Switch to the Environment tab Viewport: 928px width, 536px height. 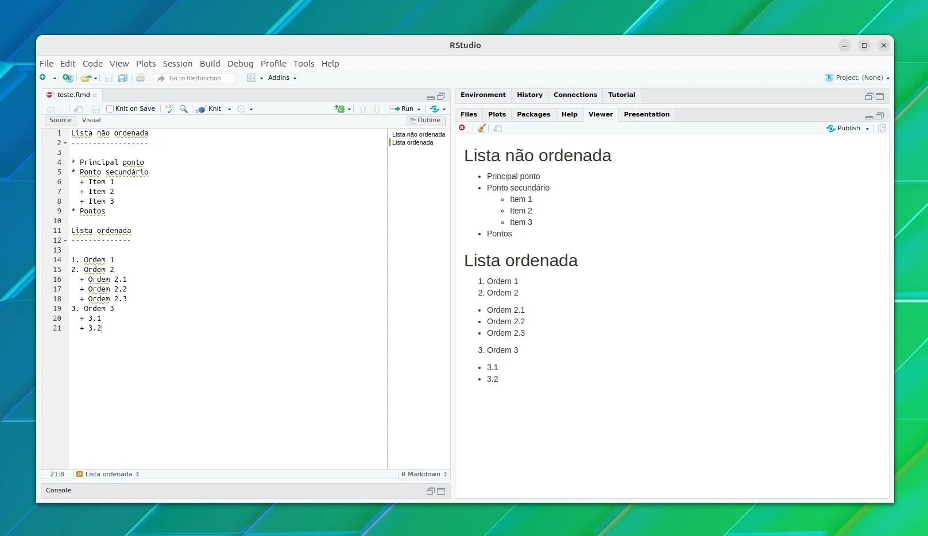(483, 95)
